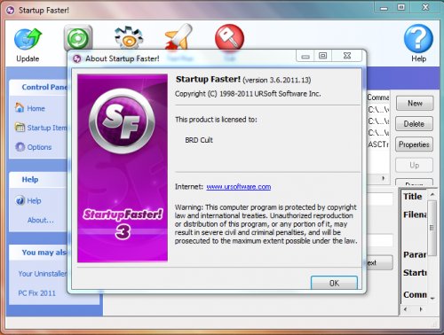The image size is (444, 335).
Task: Close the About Startup Faster dialog
Action: coord(347,56)
